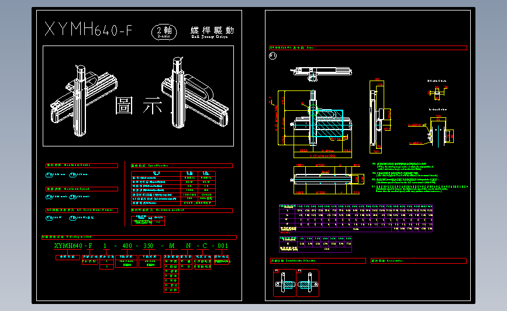Click the 圖示 label between illustrations

tap(139, 106)
